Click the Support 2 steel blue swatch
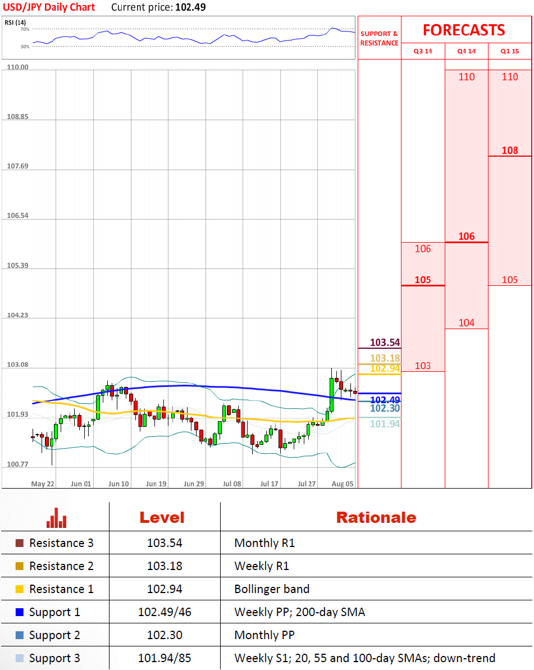The image size is (534, 670). (x=19, y=635)
